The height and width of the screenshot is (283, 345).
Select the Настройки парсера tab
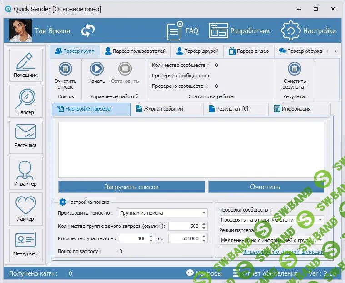91,109
